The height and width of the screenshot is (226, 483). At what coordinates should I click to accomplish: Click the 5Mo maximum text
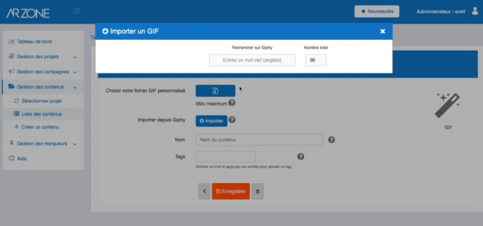212,104
